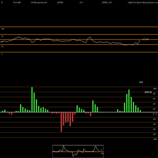Click the MR axis label 40

pyautogui.click(x=154, y=104)
